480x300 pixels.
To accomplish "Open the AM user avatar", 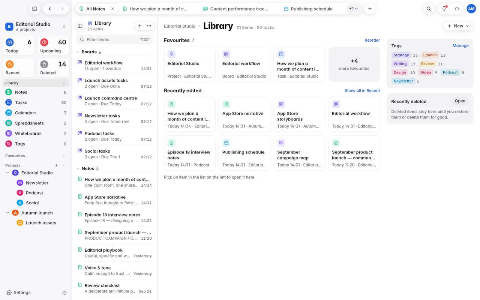I will point(471,9).
